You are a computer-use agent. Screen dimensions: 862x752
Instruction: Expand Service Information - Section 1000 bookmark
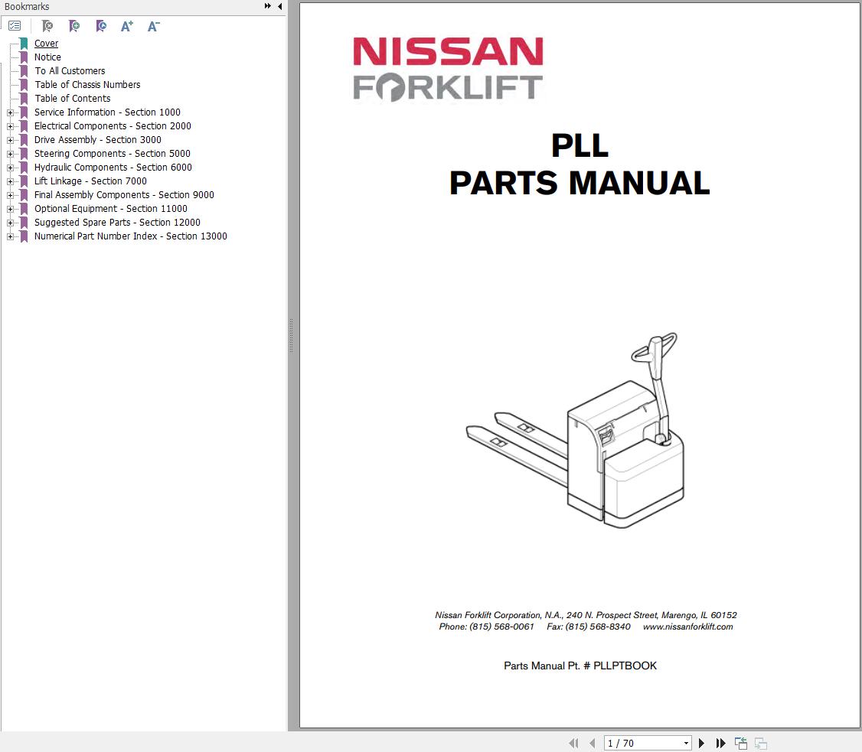(10, 112)
